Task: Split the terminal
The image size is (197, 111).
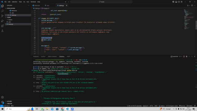Action: [x=184, y=56]
